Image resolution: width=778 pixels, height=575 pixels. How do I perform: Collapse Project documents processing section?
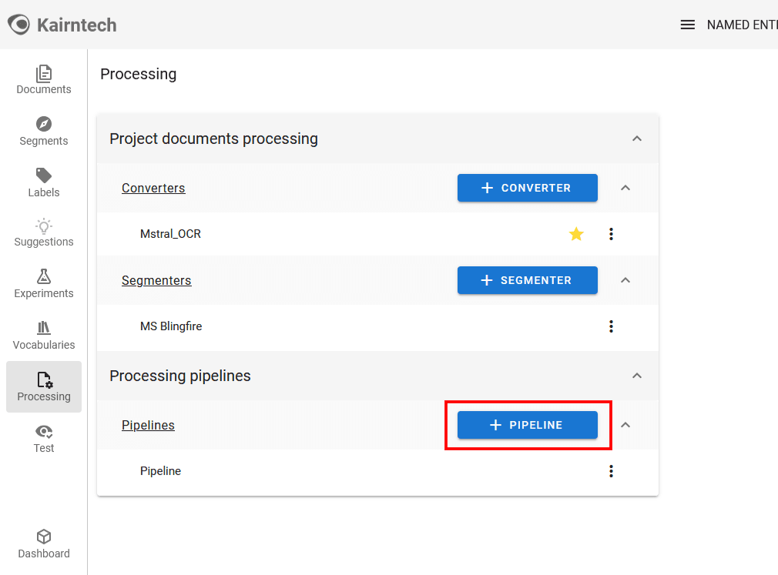pos(637,139)
